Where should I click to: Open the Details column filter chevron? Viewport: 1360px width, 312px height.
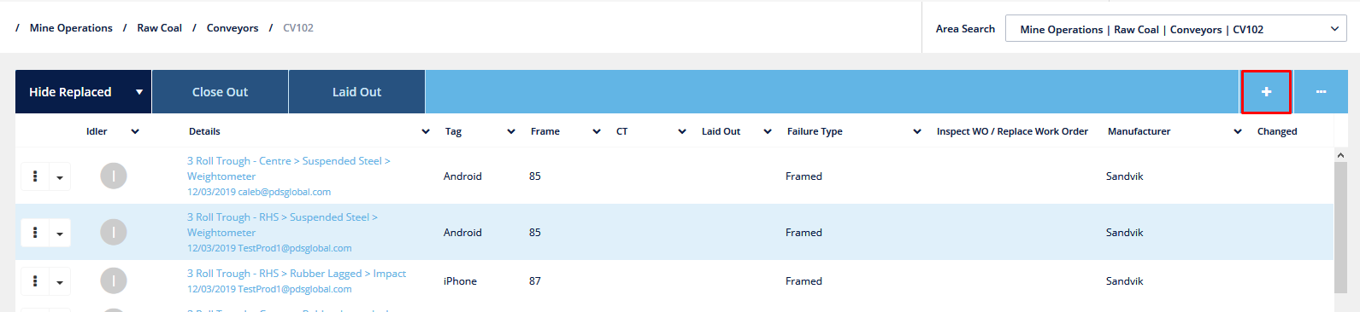[x=426, y=131]
